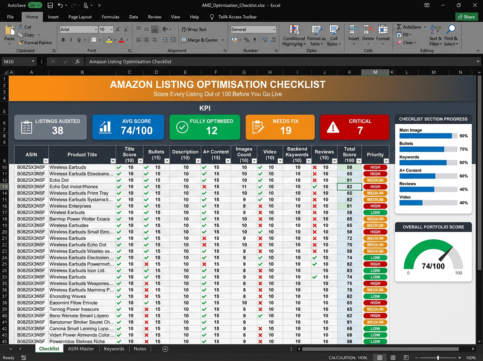
Task: Click the Save icon in title bar
Action: pyautogui.click(x=50, y=6)
